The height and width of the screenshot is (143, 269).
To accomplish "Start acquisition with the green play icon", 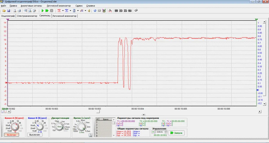I will tap(42, 11).
